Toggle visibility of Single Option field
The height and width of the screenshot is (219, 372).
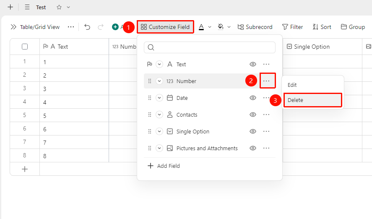(253, 131)
